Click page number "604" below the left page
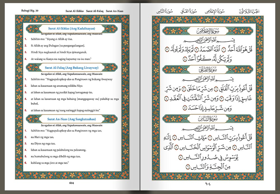280x194 pixels. (x=72, y=183)
